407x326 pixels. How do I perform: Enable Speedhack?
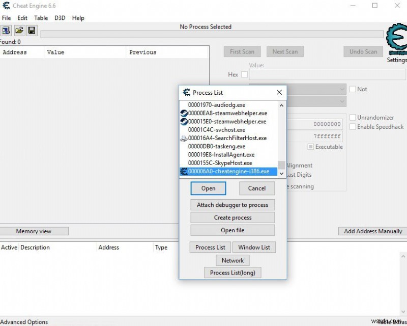(x=352, y=127)
